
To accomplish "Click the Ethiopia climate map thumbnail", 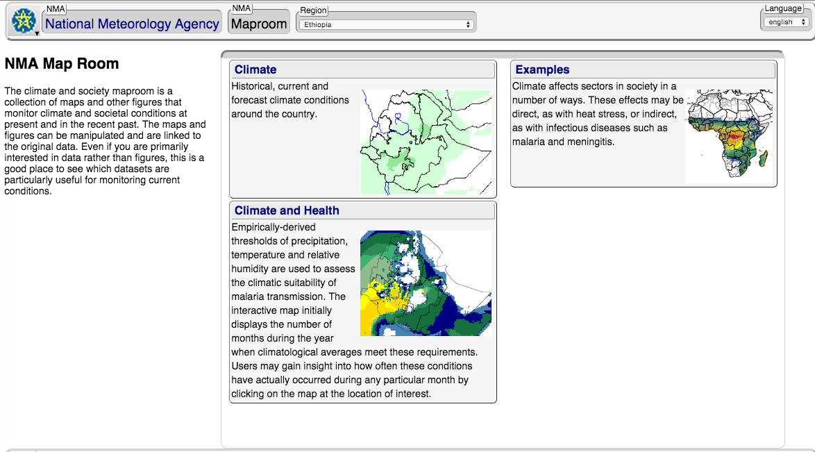I will [426, 142].
